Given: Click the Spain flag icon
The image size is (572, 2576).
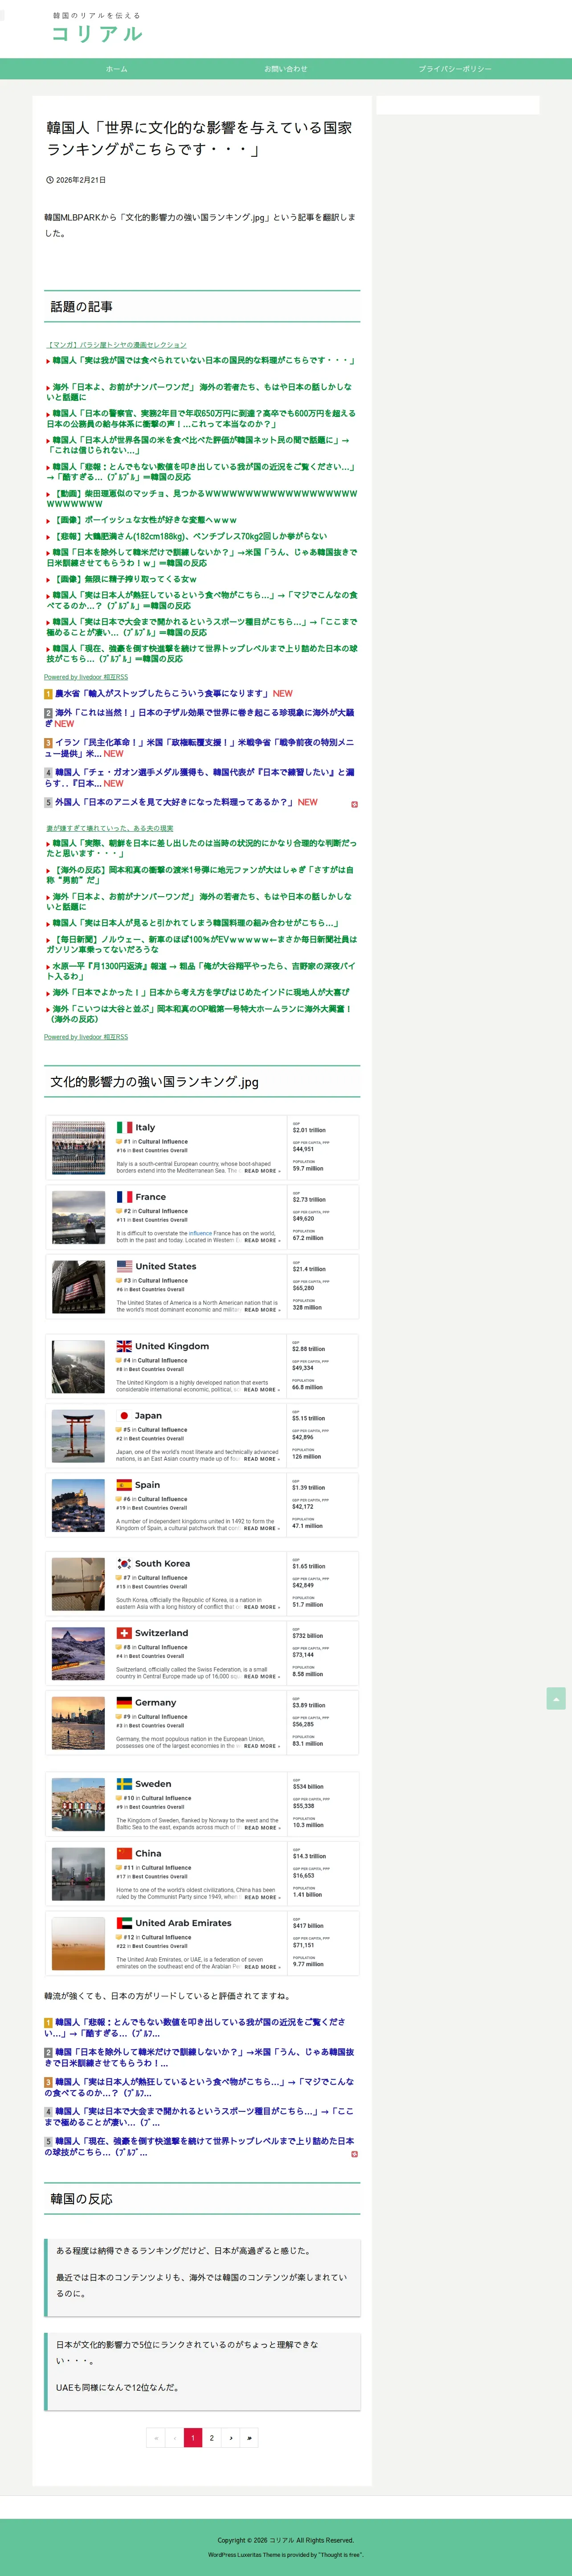Looking at the screenshot, I should (x=124, y=1485).
